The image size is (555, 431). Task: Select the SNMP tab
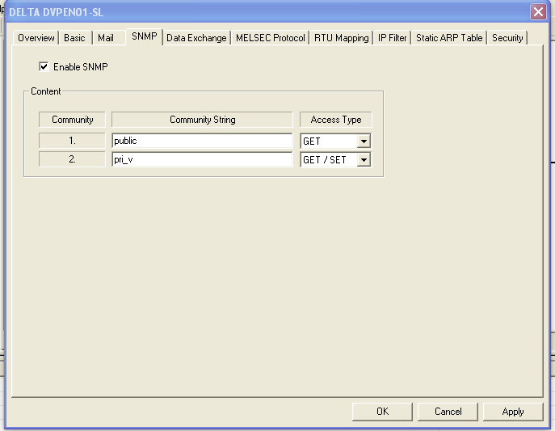pyautogui.click(x=145, y=36)
